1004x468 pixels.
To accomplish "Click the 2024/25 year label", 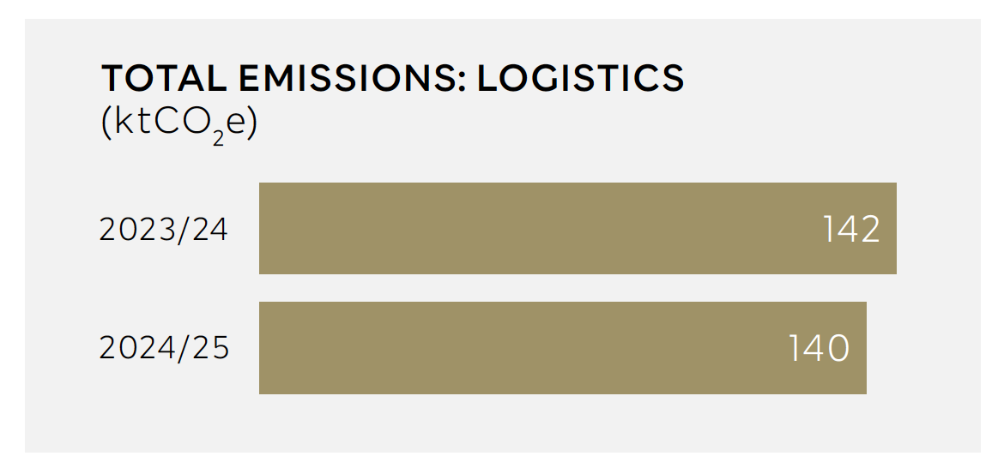I will [x=165, y=349].
